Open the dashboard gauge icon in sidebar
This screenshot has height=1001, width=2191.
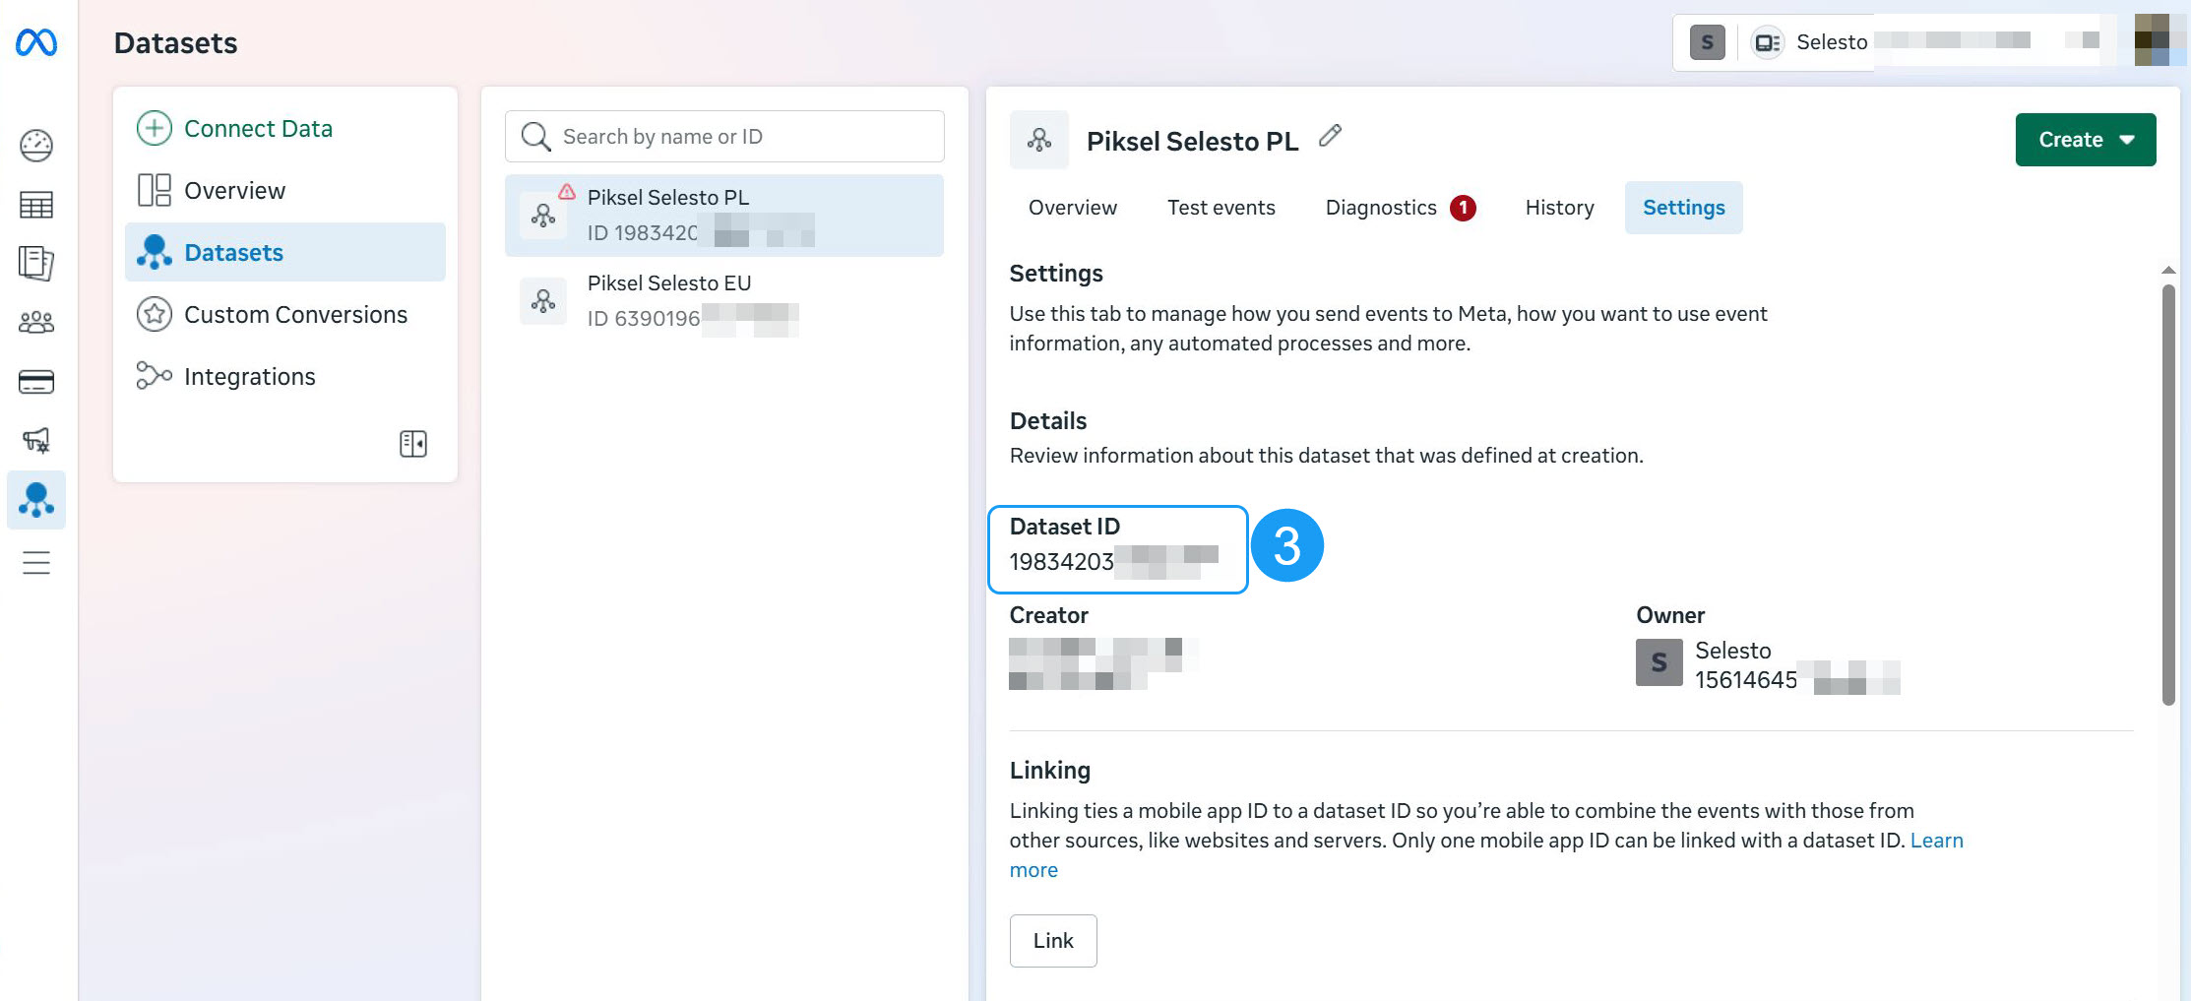(36, 146)
